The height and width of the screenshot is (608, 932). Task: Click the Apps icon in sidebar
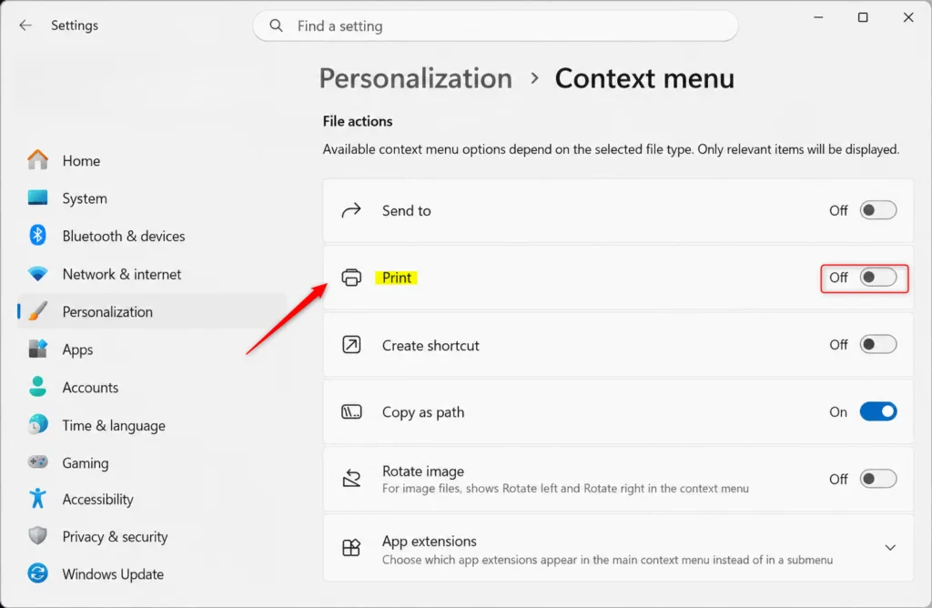37,349
